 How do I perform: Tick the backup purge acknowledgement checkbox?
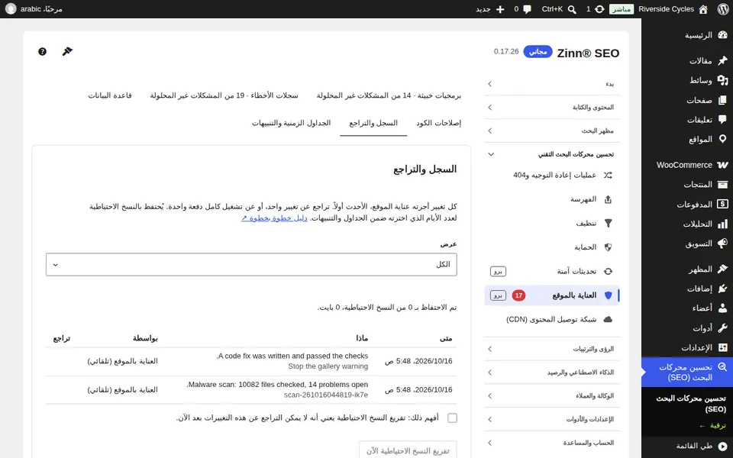coord(452,418)
